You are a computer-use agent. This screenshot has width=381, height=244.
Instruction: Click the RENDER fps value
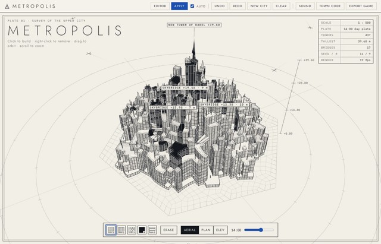coord(365,60)
